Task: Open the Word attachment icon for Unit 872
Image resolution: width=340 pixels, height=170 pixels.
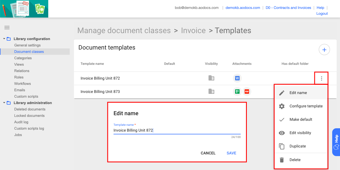Action: (x=237, y=78)
